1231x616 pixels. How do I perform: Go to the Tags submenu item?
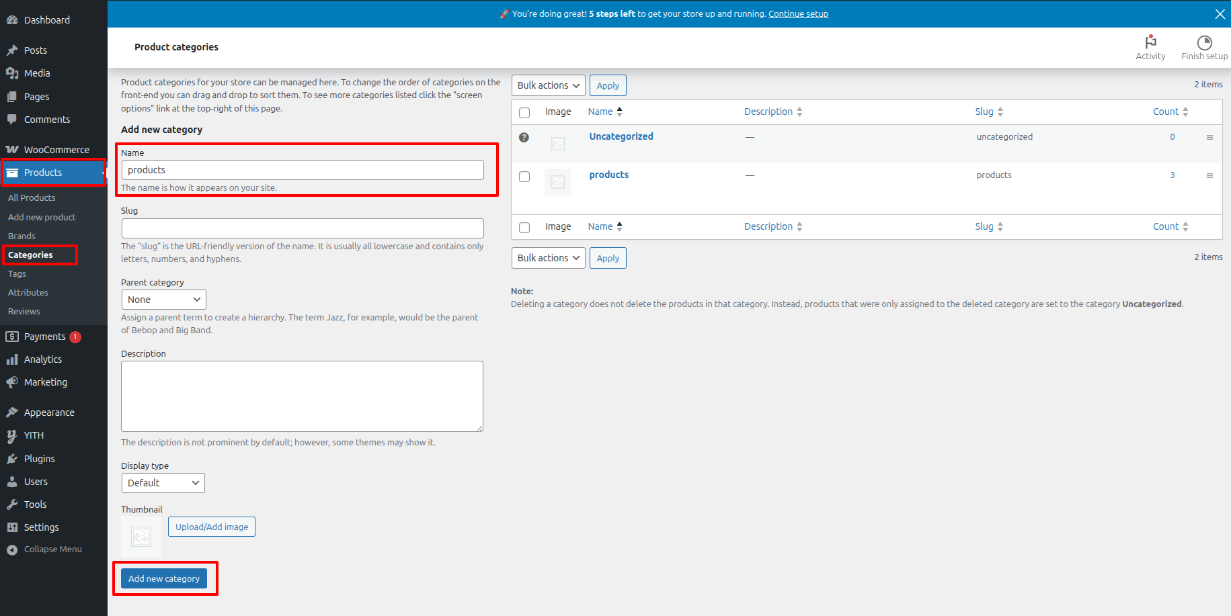click(x=17, y=274)
